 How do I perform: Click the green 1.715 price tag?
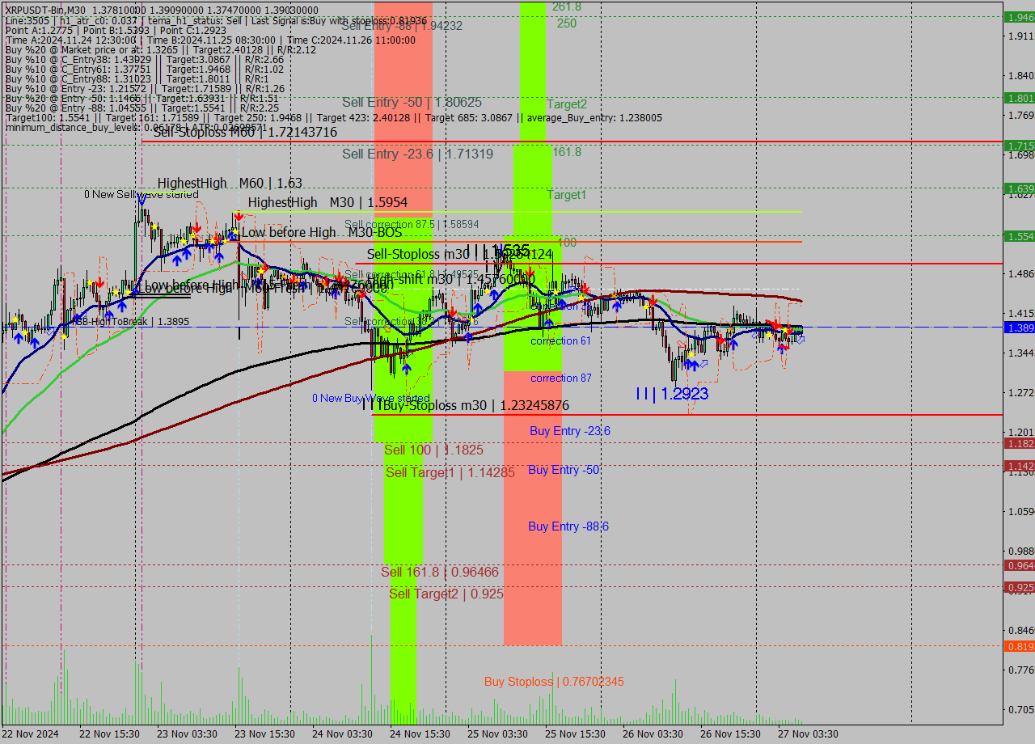pos(1019,146)
